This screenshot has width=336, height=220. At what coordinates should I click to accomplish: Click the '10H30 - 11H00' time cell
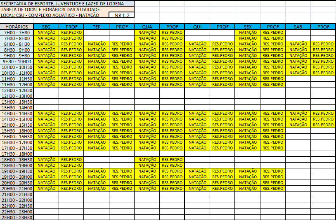tap(17, 73)
